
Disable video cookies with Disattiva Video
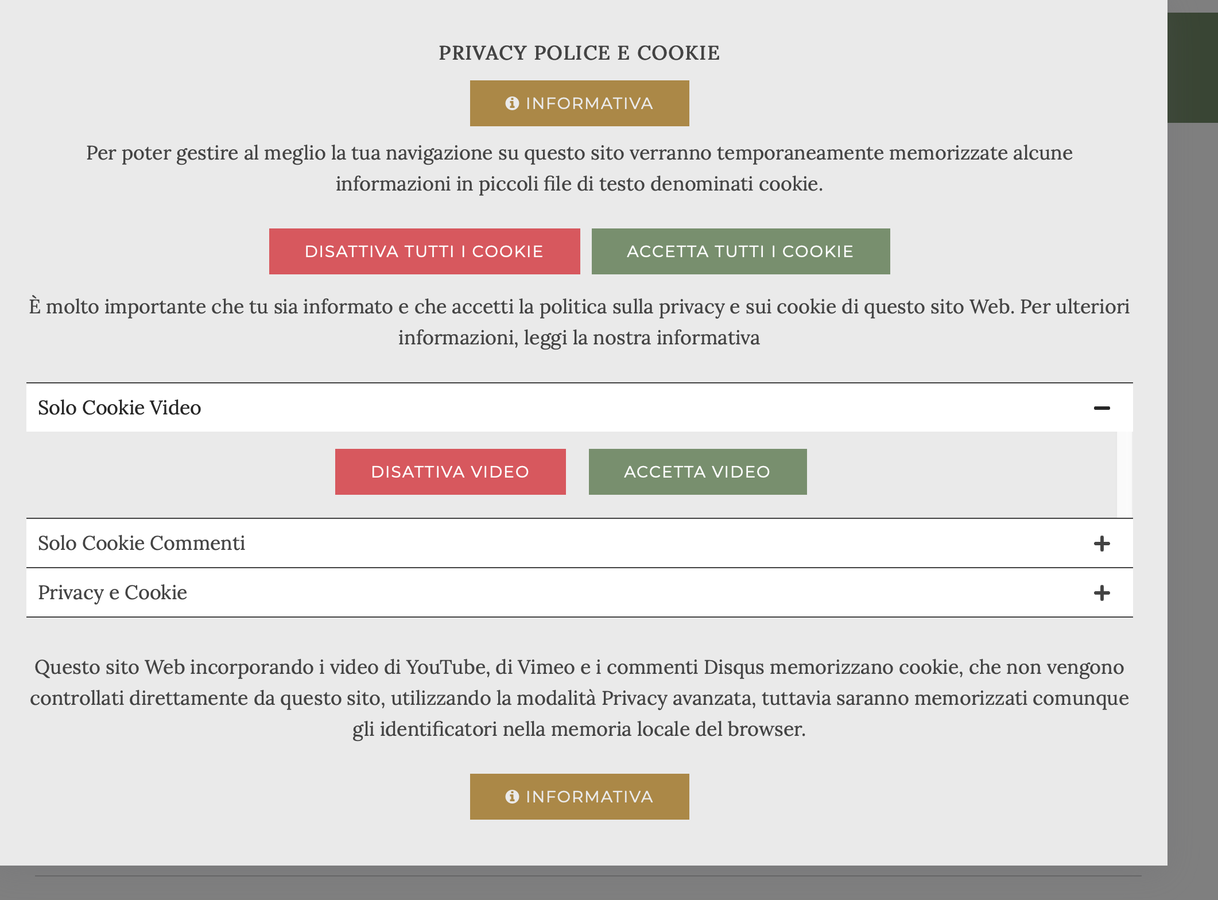tap(450, 472)
